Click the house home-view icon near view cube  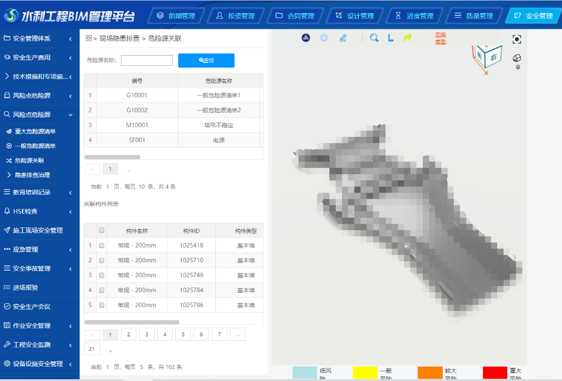pos(517,58)
